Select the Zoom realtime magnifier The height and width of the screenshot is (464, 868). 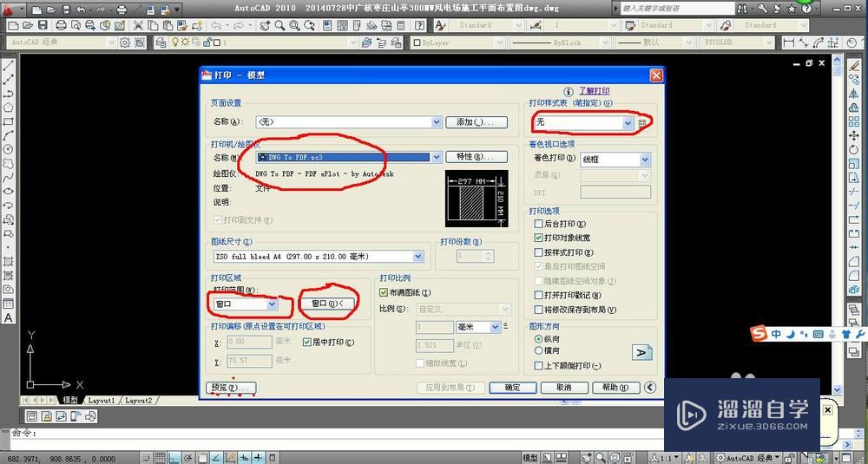pyautogui.click(x=280, y=25)
